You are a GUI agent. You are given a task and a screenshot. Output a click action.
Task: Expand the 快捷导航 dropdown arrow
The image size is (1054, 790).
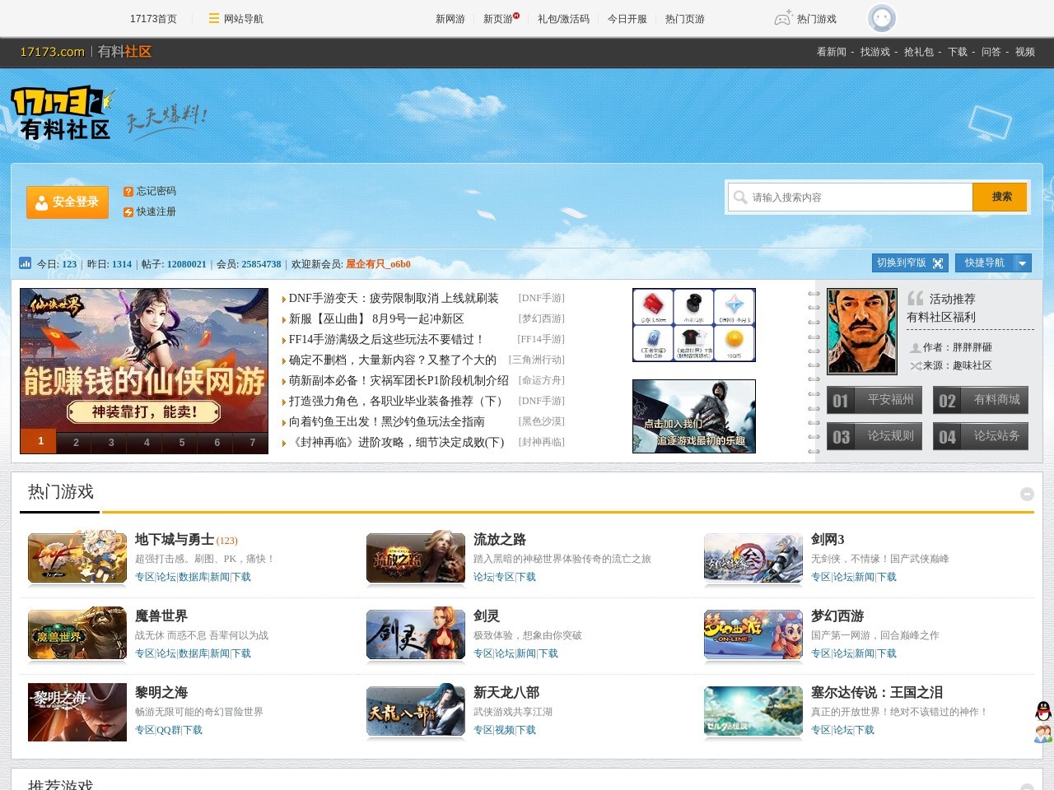[1022, 263]
